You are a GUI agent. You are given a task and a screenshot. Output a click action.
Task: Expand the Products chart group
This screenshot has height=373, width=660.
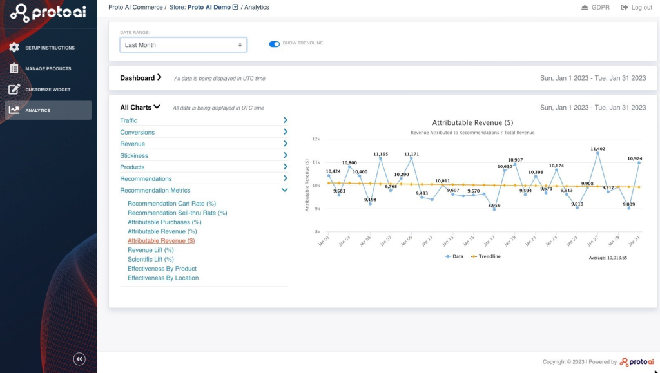tap(286, 167)
